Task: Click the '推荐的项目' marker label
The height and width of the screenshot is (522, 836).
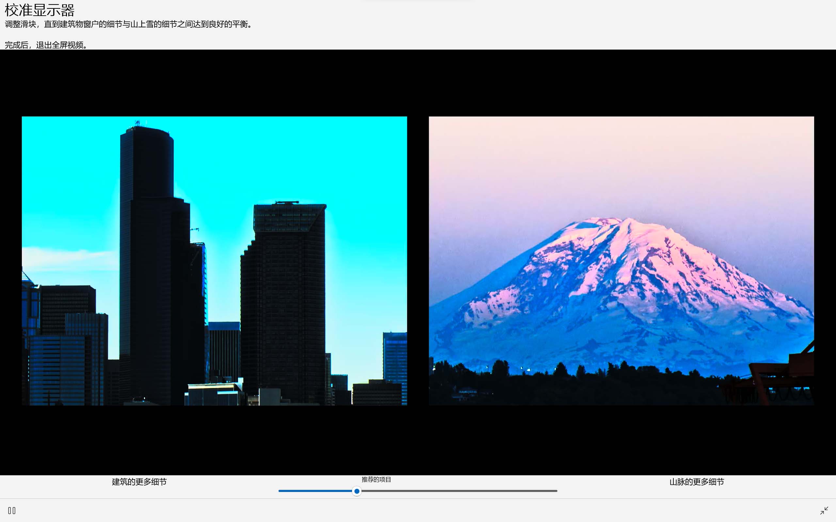Action: [376, 480]
